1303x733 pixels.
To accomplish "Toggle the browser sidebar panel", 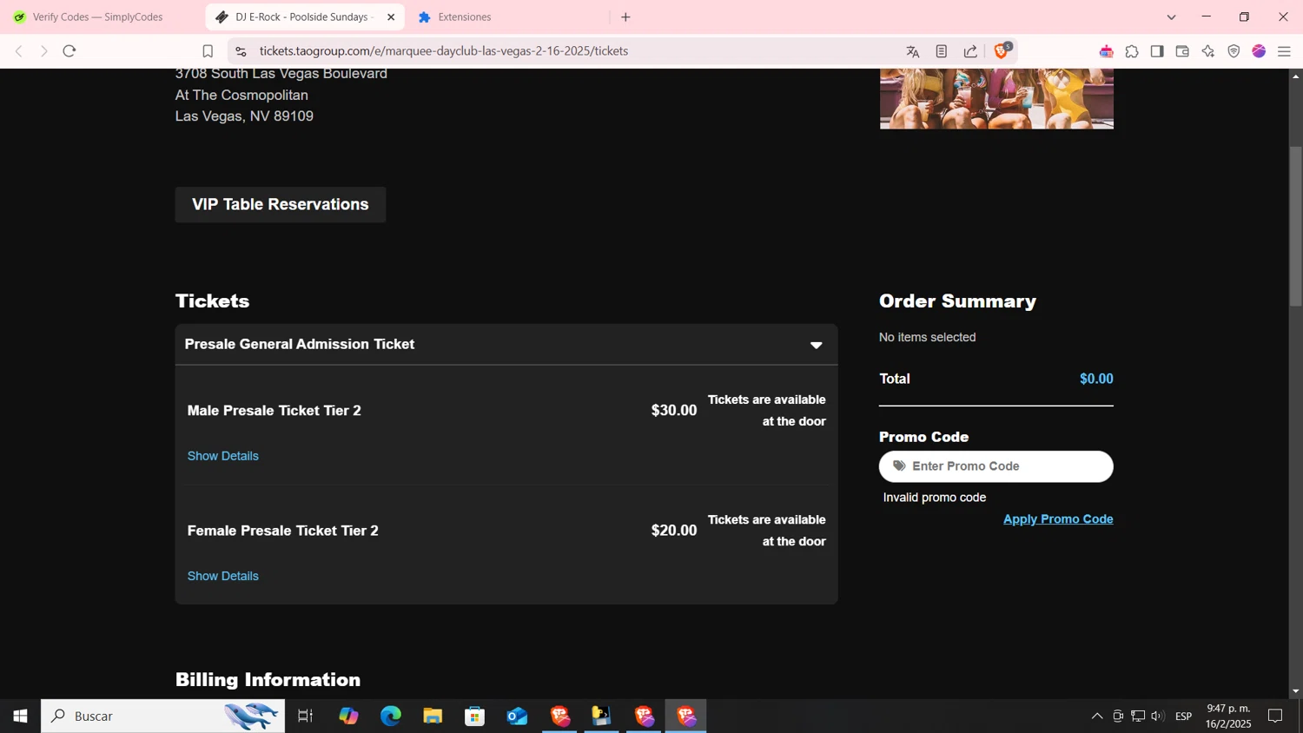I will pos(1157,51).
